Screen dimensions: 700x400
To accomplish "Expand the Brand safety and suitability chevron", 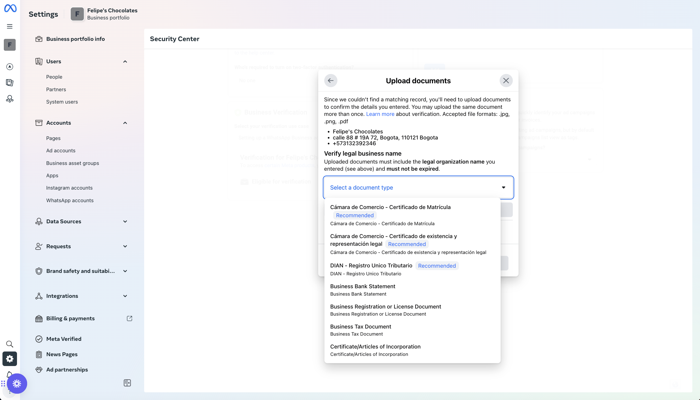I will click(x=125, y=271).
